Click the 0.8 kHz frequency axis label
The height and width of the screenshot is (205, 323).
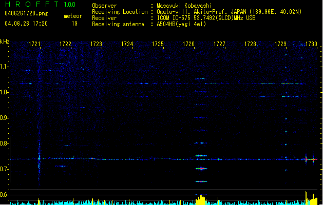click(x=4, y=143)
